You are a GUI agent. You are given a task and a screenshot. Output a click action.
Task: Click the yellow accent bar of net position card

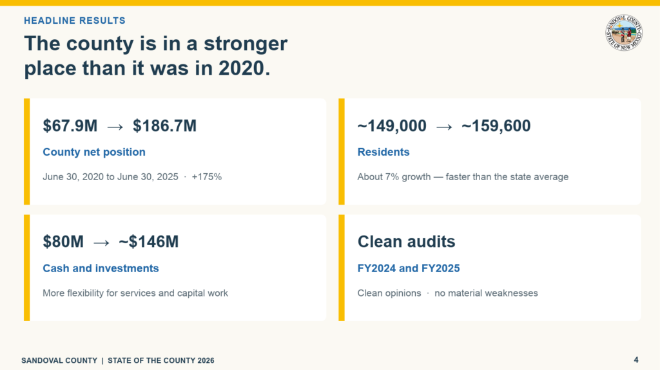point(27,151)
